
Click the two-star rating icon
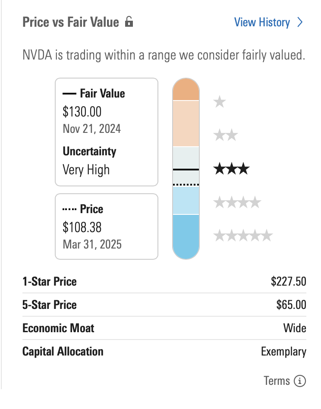[226, 135]
